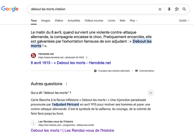Image resolution: width=194 pixels, height=135 pixels.
Task: Clear the search box text
Action: (160, 9)
